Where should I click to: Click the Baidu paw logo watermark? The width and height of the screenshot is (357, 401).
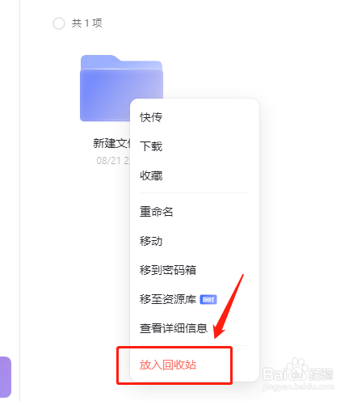pos(296,366)
